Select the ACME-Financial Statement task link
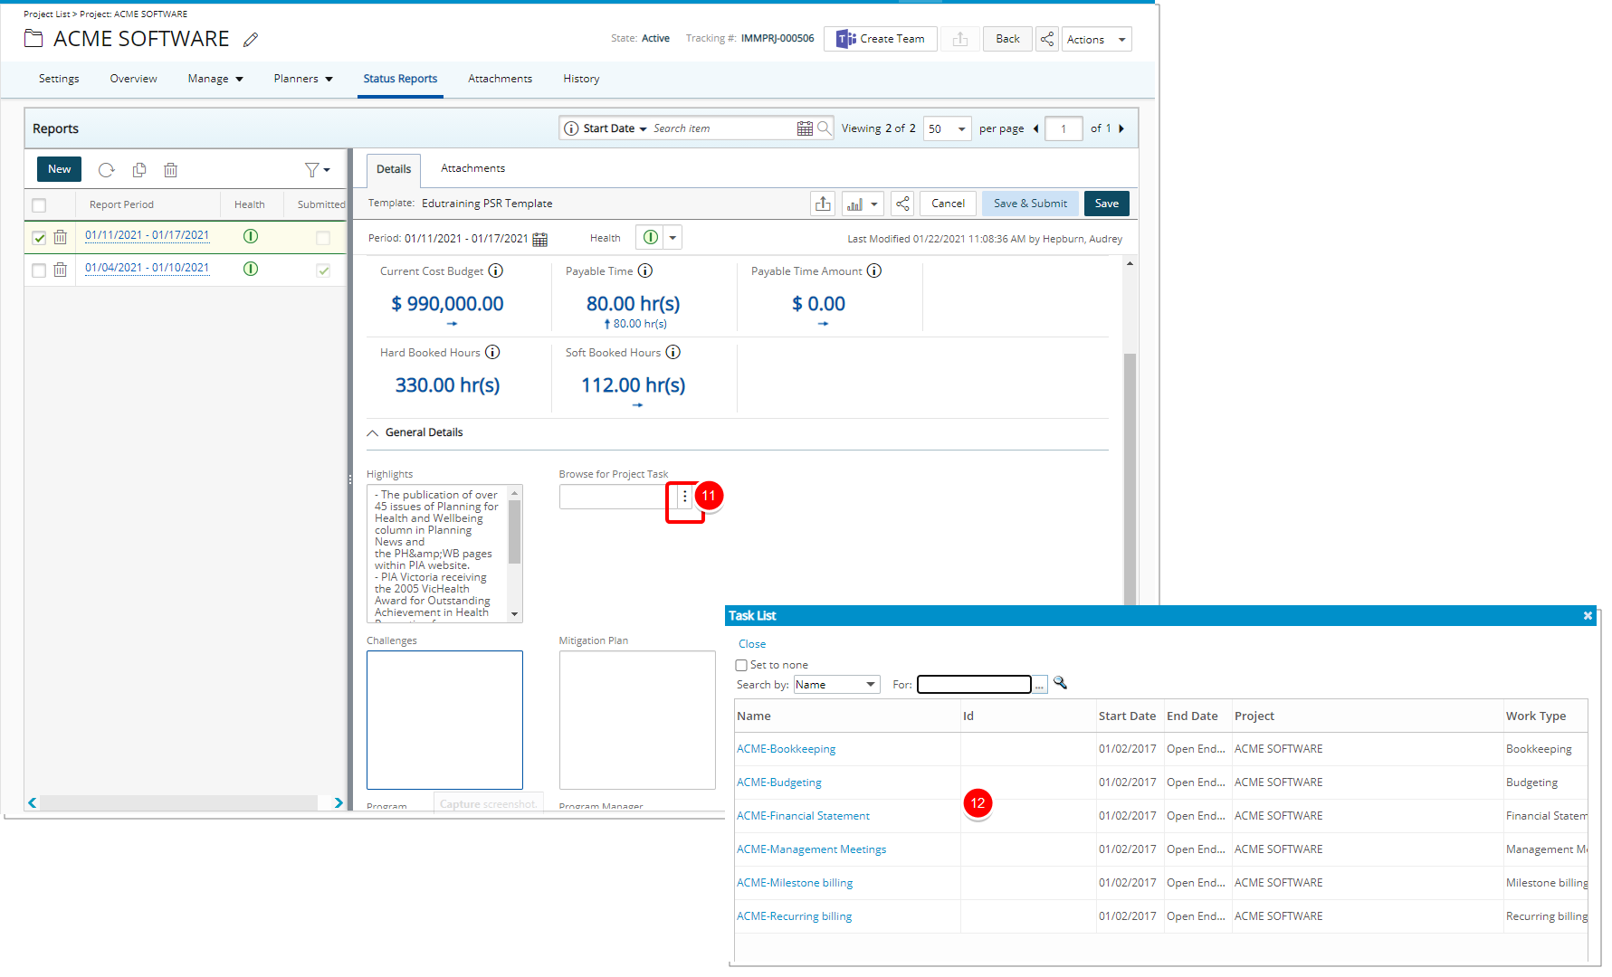This screenshot has height=977, width=1612. [x=803, y=816]
